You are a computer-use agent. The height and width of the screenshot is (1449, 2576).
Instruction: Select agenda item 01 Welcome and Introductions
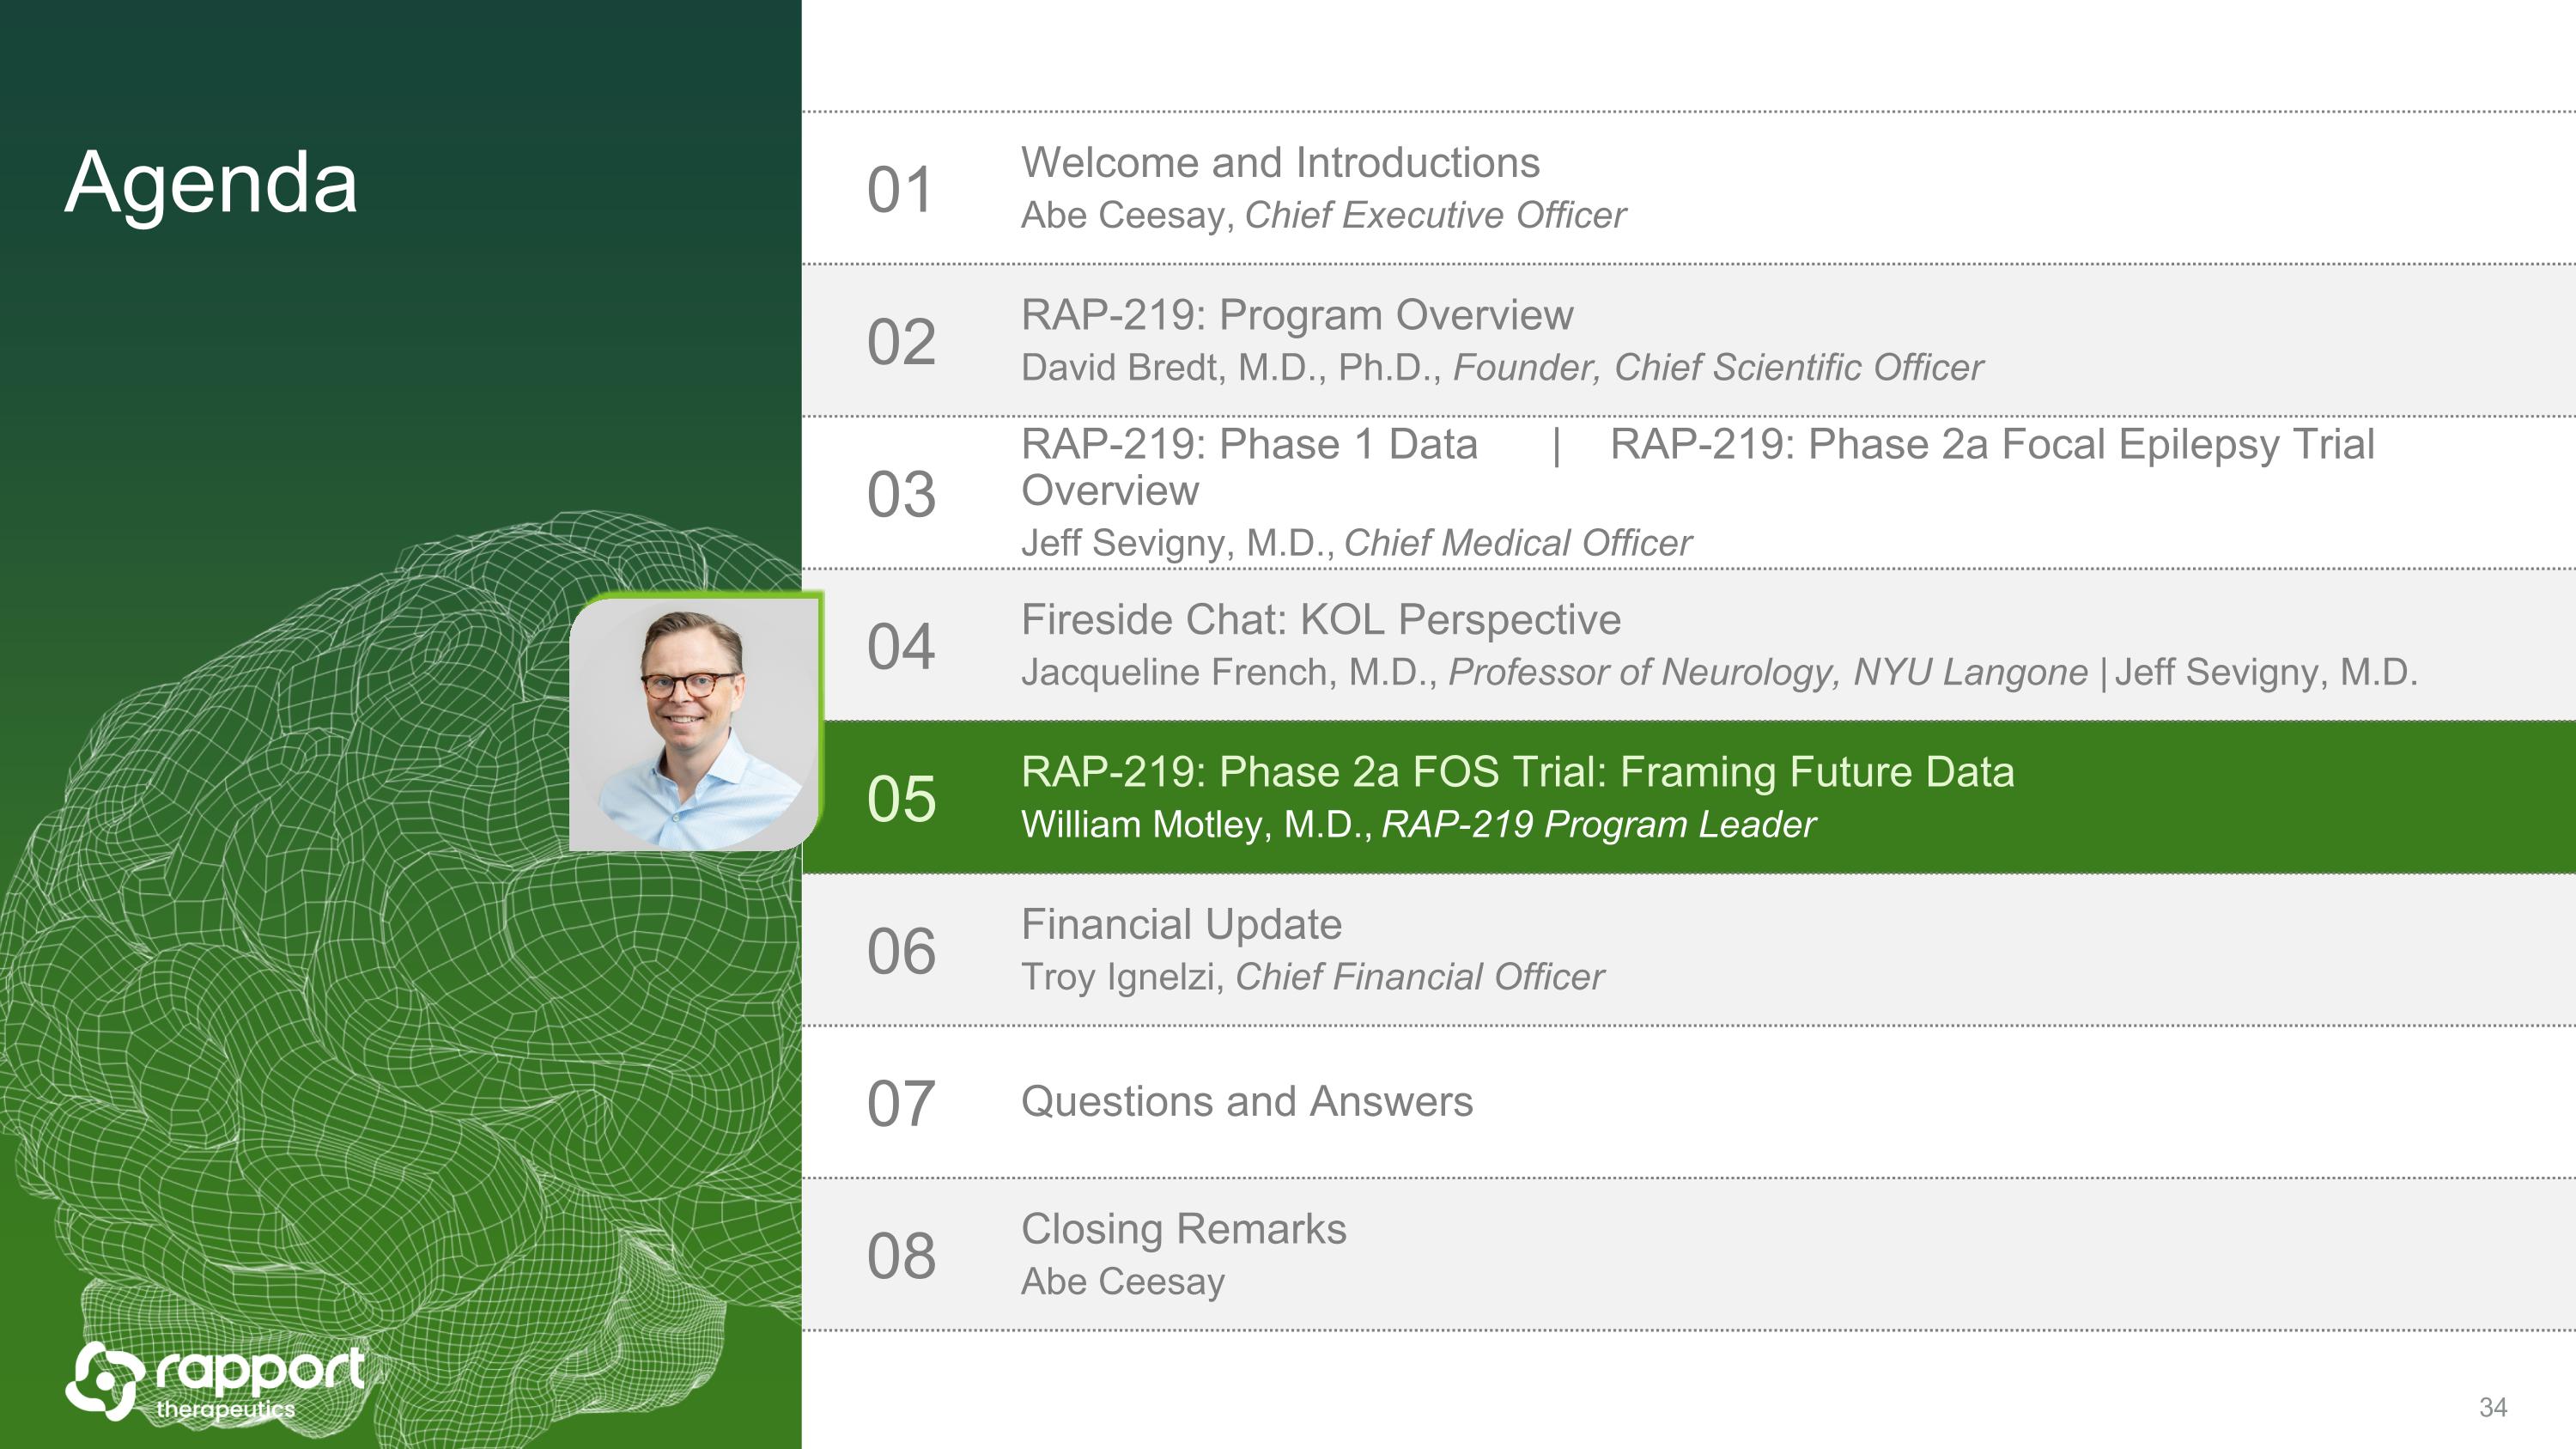click(1279, 163)
